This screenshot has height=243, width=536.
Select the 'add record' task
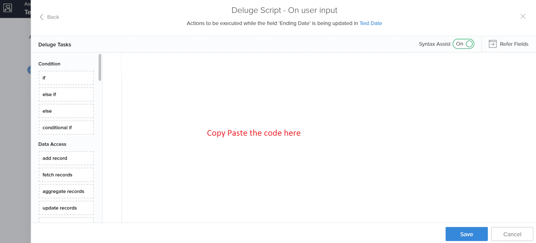(x=66, y=158)
